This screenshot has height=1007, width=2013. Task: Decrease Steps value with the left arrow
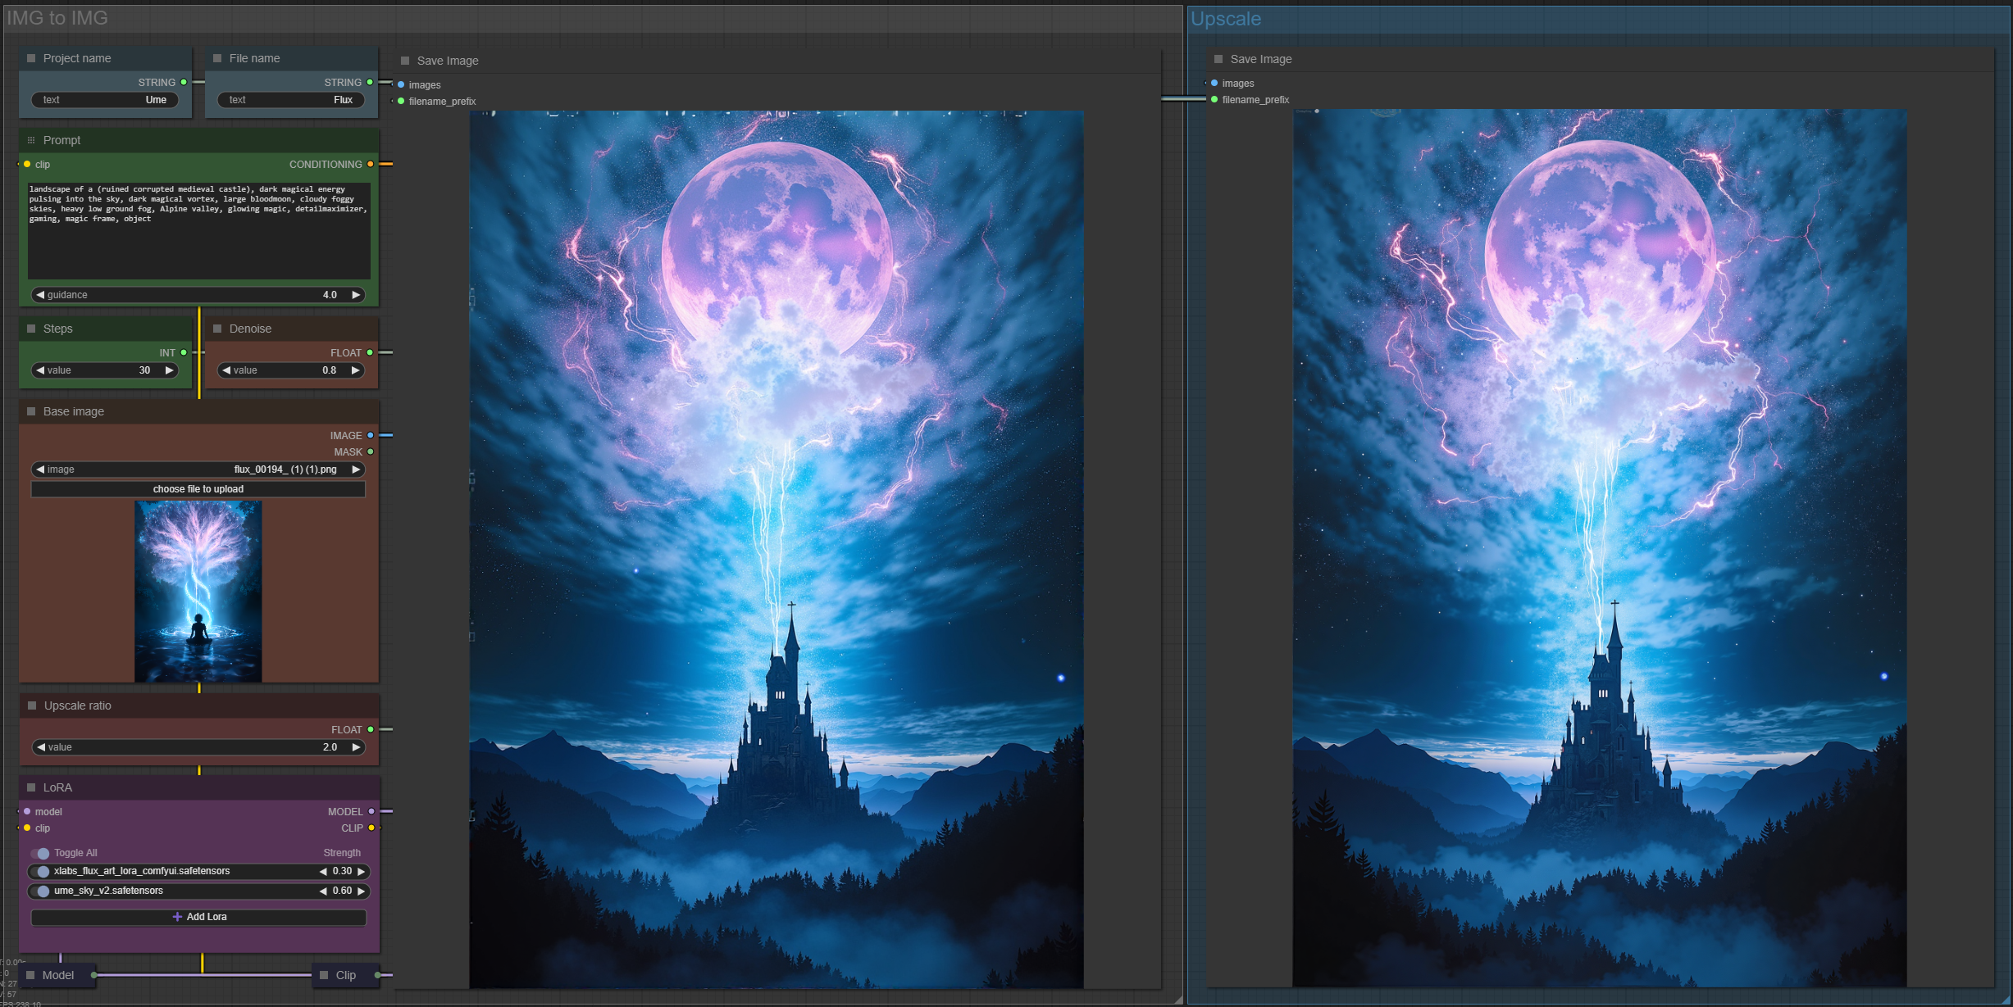40,370
